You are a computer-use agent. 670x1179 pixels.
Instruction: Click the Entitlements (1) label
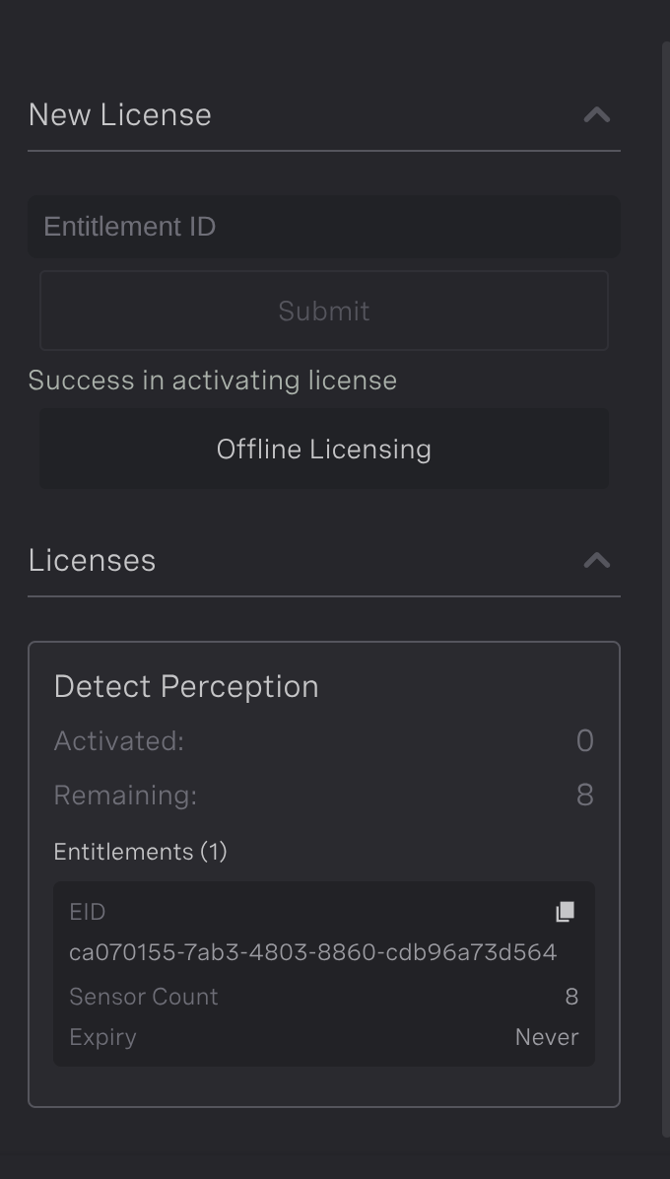pyautogui.click(x=141, y=851)
